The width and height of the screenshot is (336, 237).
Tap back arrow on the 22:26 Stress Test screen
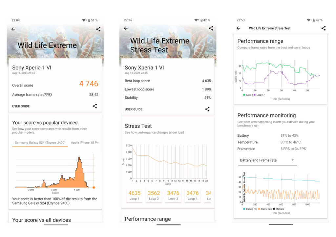pyautogui.click(x=126, y=29)
